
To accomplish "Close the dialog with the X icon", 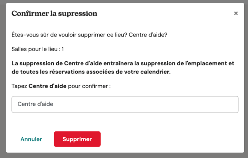I will (x=236, y=13).
